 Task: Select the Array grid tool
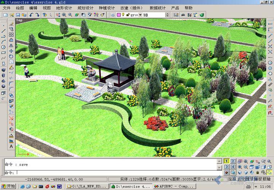tap(11, 35)
